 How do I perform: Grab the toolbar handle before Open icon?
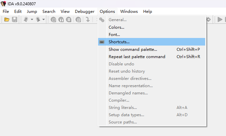point(2,19)
